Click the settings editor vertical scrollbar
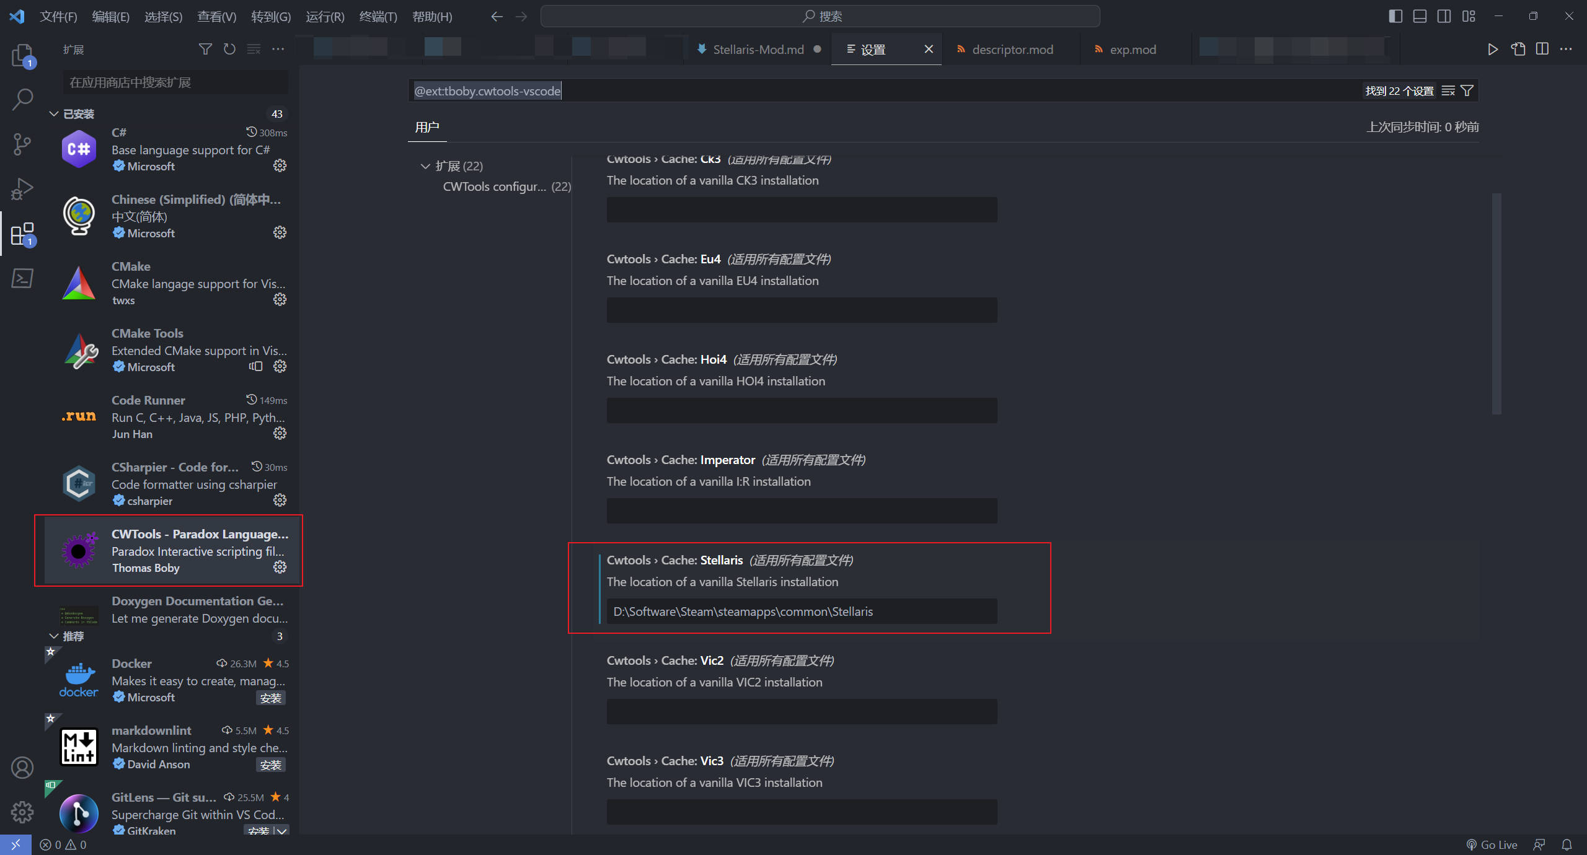Screen dimensions: 1587x855 click(x=1496, y=304)
